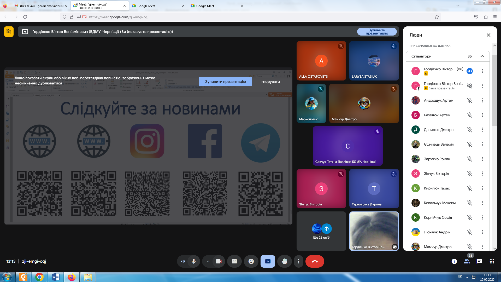
Task: Open a new browser tab
Action: click(x=252, y=6)
